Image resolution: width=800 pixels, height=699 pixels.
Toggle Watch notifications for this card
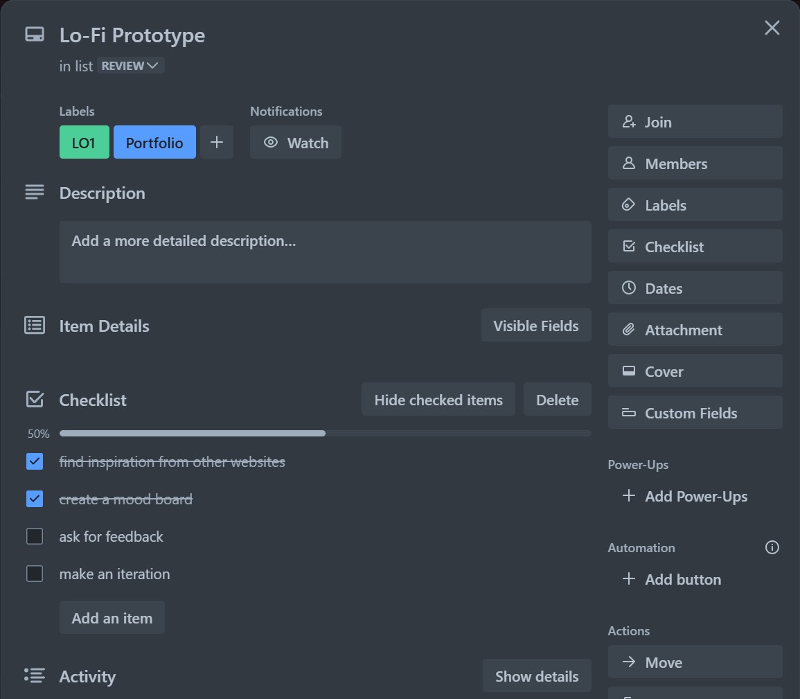[x=295, y=143]
